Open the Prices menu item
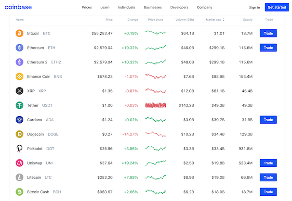 [x=87, y=7]
